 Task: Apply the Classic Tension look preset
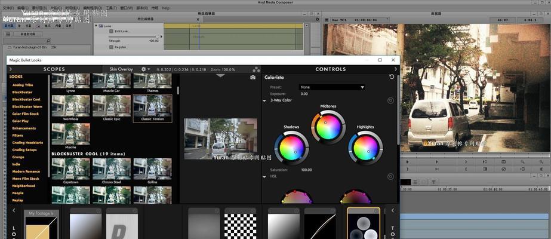152,108
